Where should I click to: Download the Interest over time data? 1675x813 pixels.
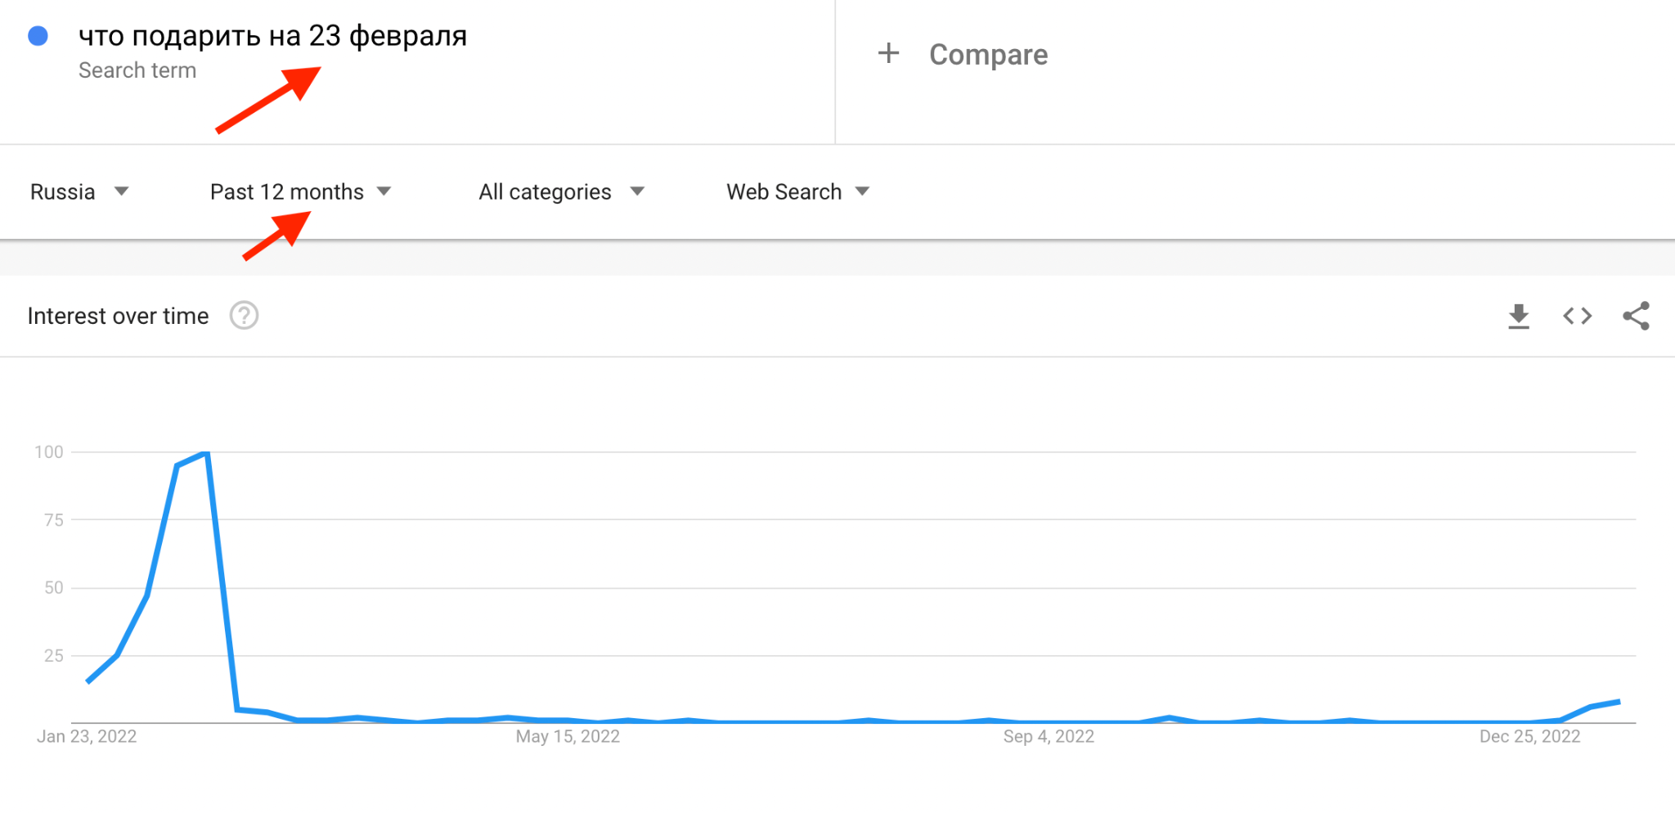[1518, 316]
